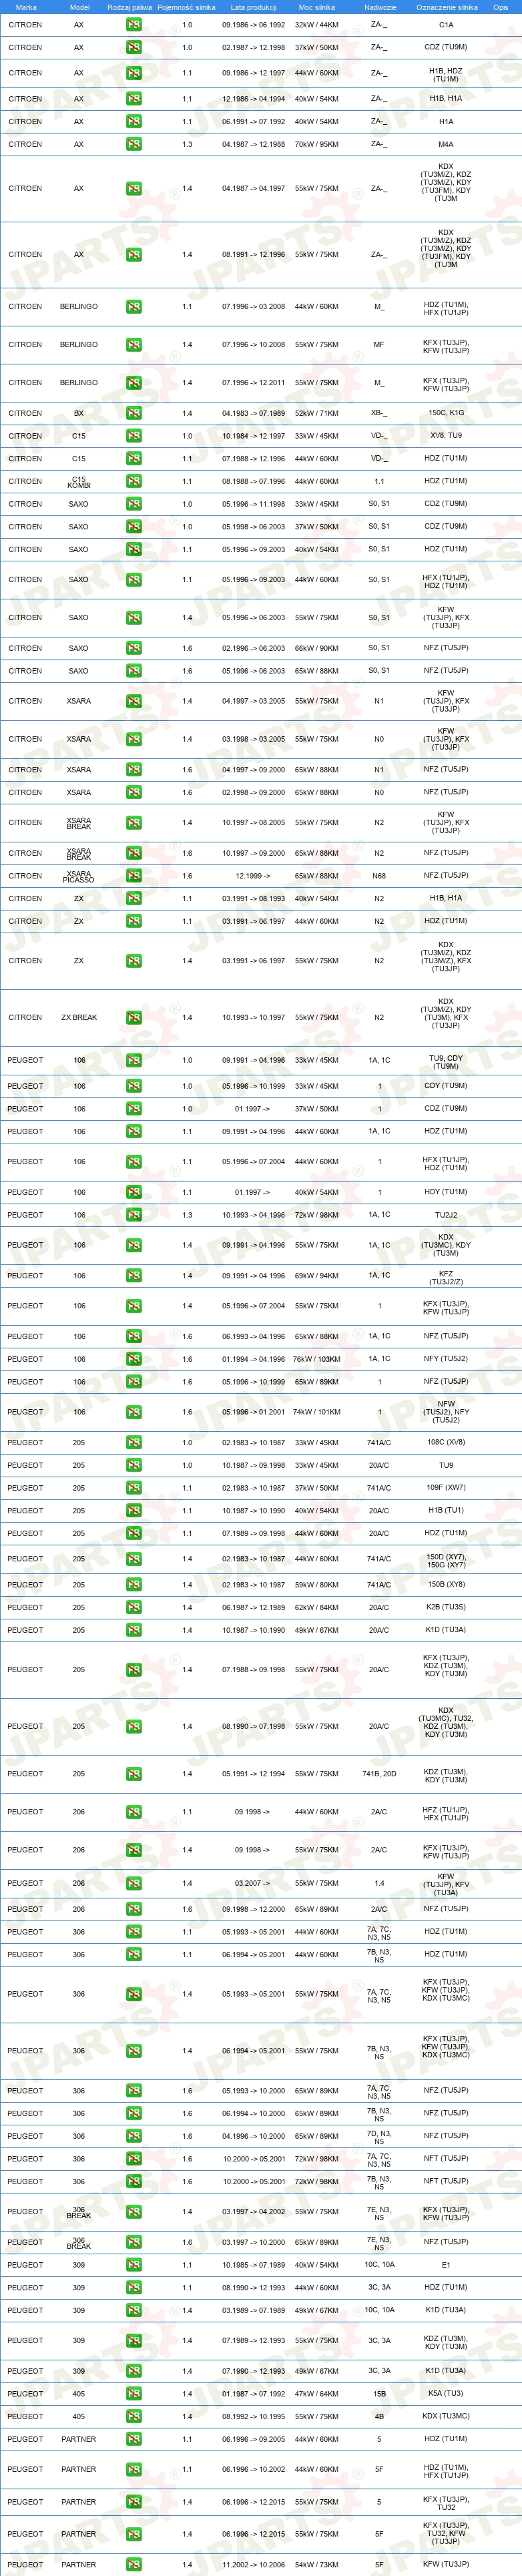Click the ZX BREAK model cell
522x2576 pixels.
(79, 1018)
